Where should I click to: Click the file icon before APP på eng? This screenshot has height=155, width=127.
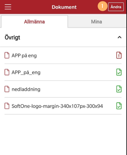(7, 55)
